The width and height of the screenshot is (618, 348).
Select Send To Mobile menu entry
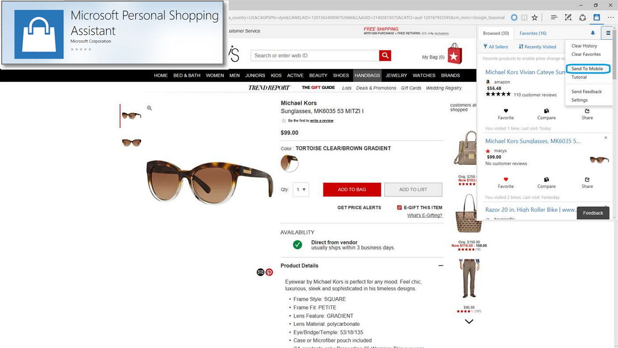(x=587, y=68)
